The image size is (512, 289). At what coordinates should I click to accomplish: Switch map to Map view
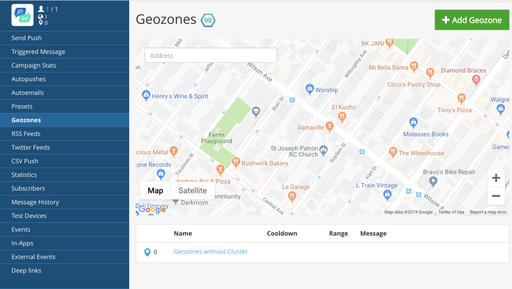point(155,190)
